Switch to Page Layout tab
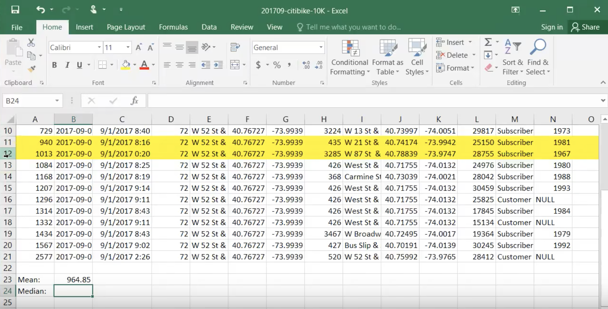 [x=126, y=27]
